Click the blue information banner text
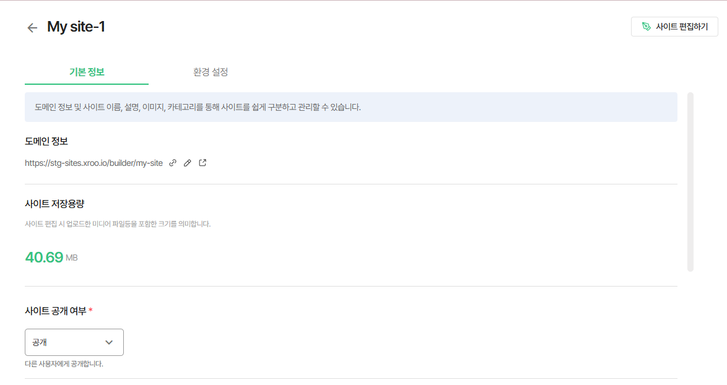Image resolution: width=727 pixels, height=385 pixels. pos(198,107)
